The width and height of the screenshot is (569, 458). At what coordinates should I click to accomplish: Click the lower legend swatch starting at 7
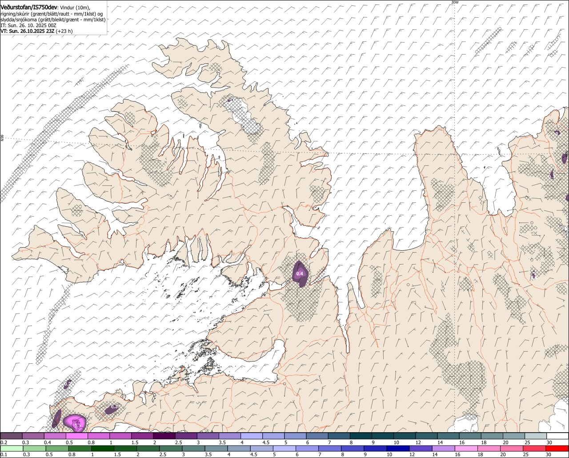(331, 448)
